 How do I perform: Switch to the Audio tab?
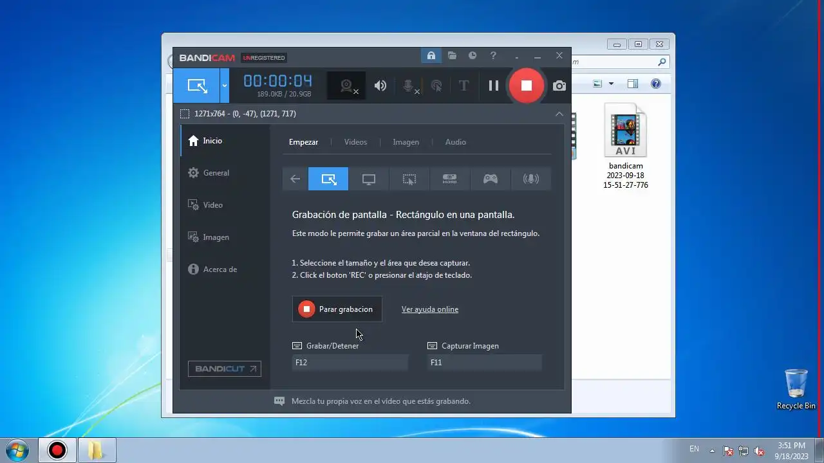pos(456,142)
